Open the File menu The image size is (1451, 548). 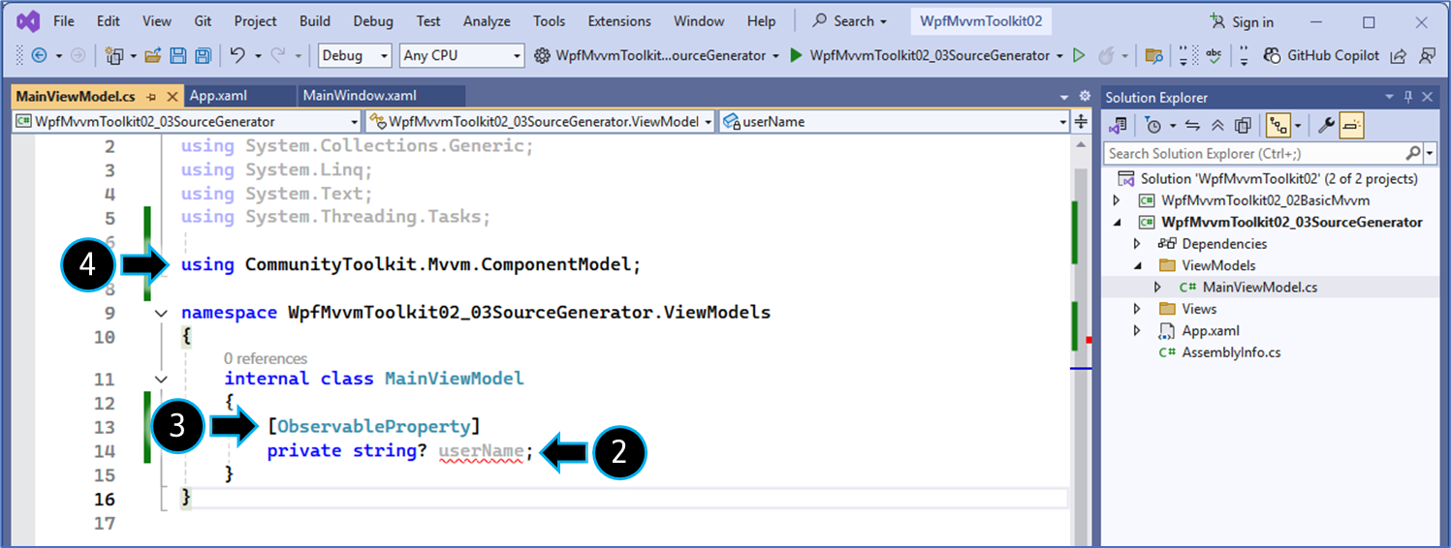coord(64,21)
